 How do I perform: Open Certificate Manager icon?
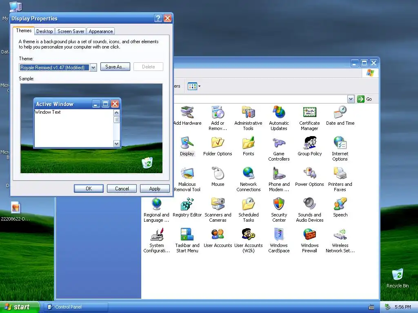tap(309, 118)
